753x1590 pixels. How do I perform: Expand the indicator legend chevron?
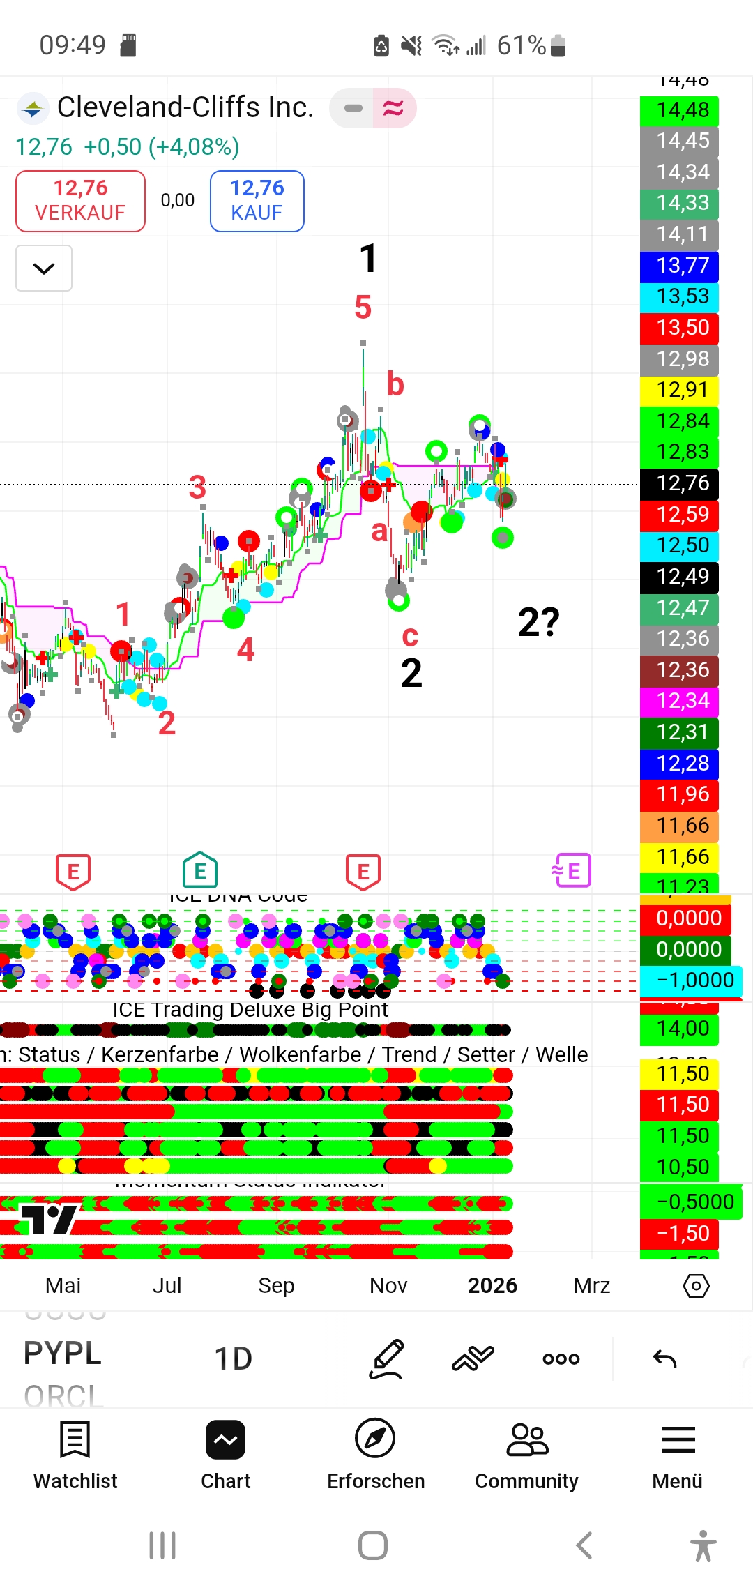(44, 268)
